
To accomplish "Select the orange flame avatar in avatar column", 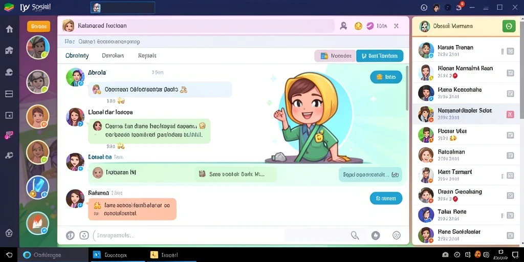I will coord(38,223).
